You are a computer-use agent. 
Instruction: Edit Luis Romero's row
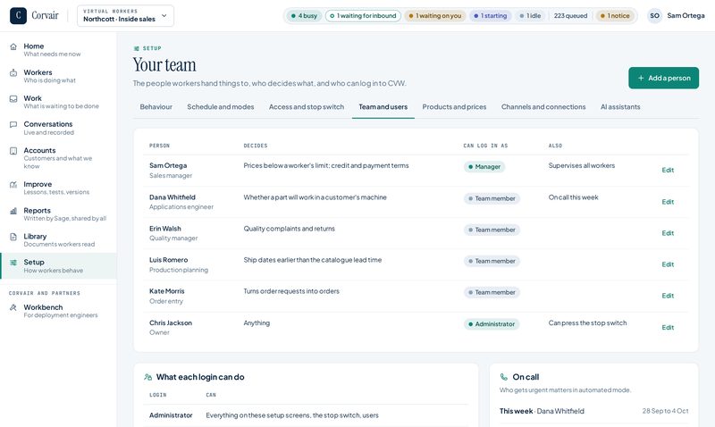(668, 264)
